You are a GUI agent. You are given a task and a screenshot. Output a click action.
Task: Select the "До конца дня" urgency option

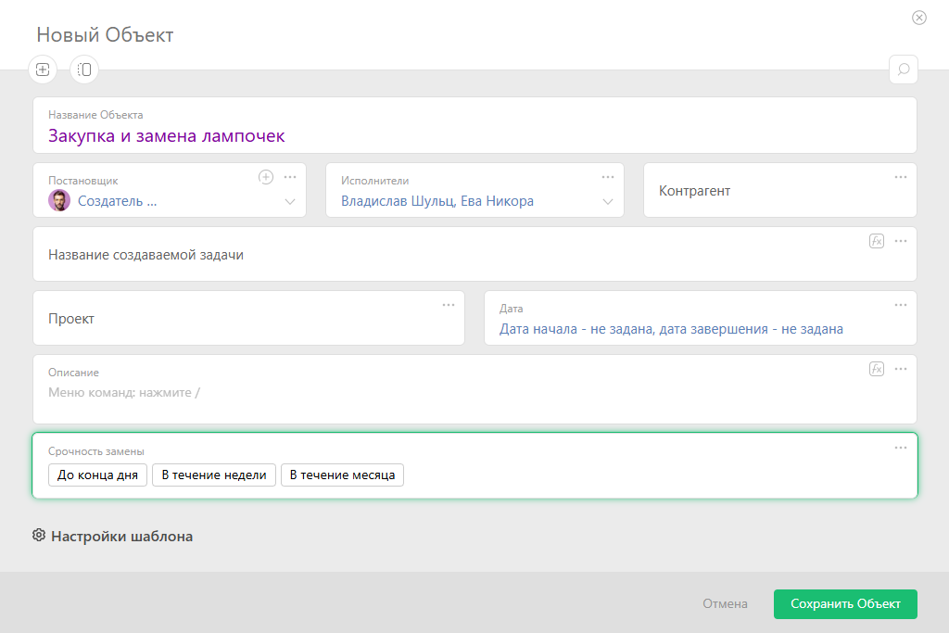tap(97, 475)
